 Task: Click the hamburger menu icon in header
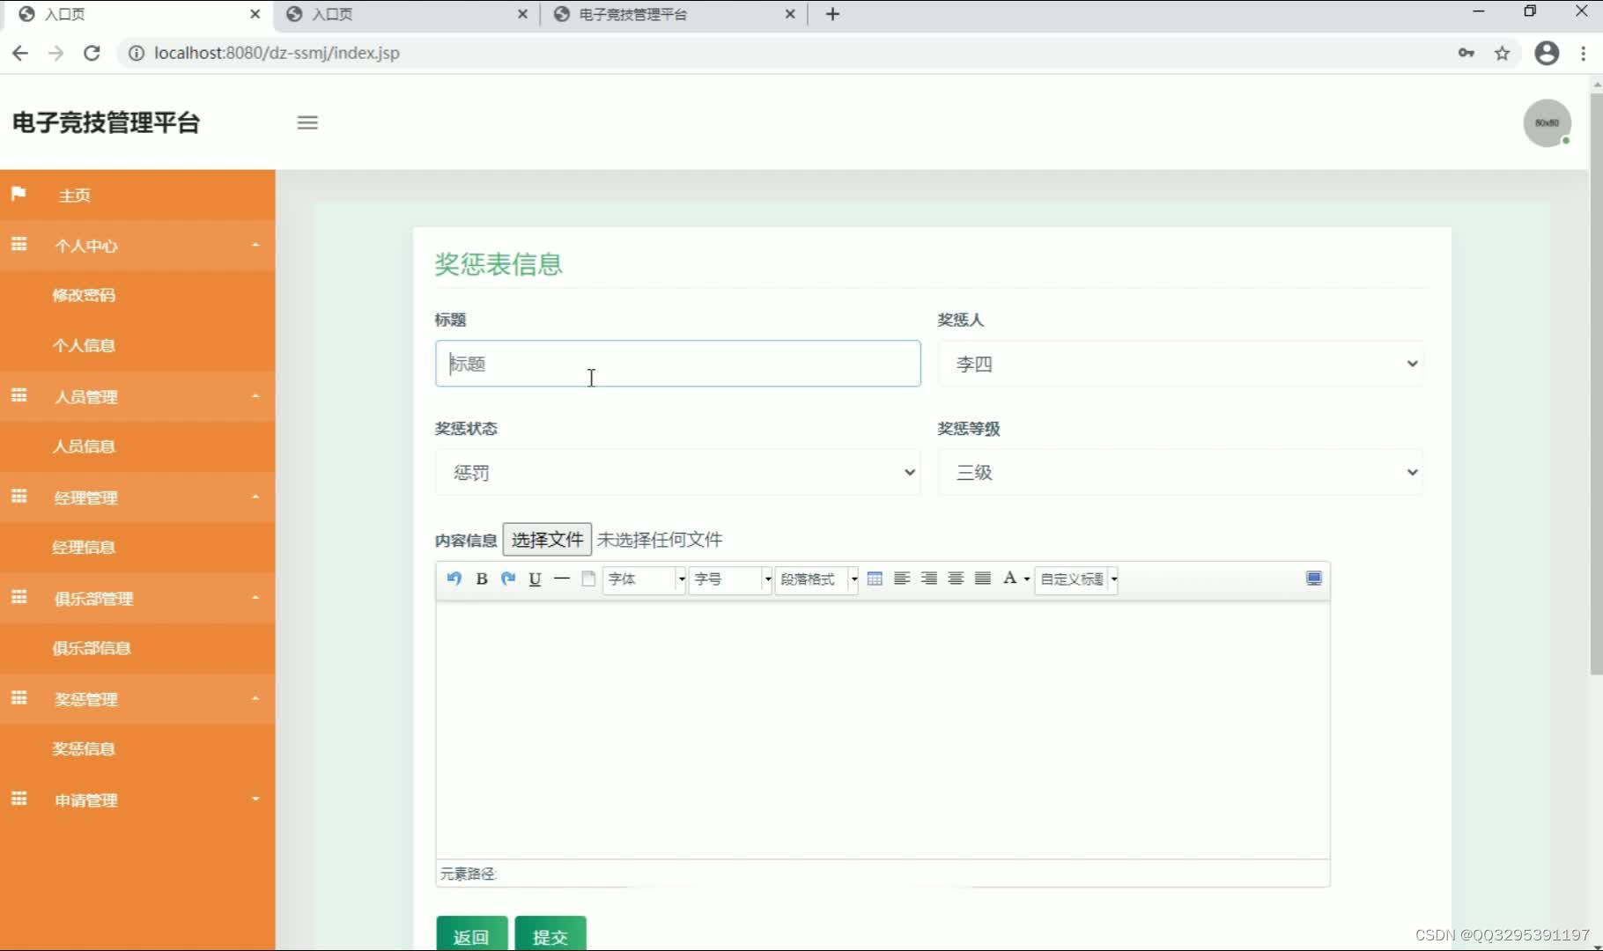(307, 122)
